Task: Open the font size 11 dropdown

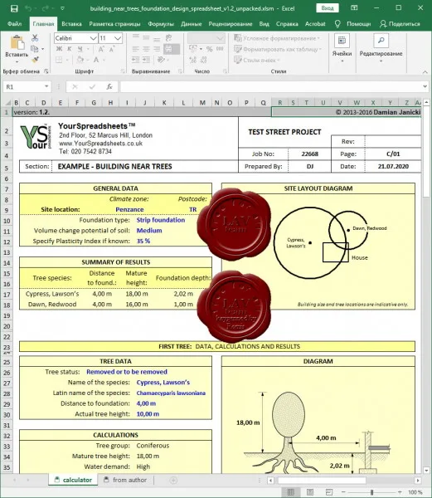Action: [x=118, y=38]
